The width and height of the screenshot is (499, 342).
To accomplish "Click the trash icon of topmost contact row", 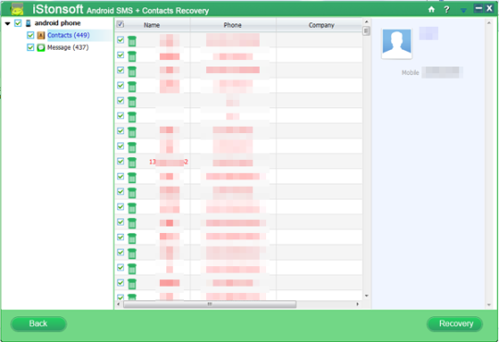I will click(132, 41).
